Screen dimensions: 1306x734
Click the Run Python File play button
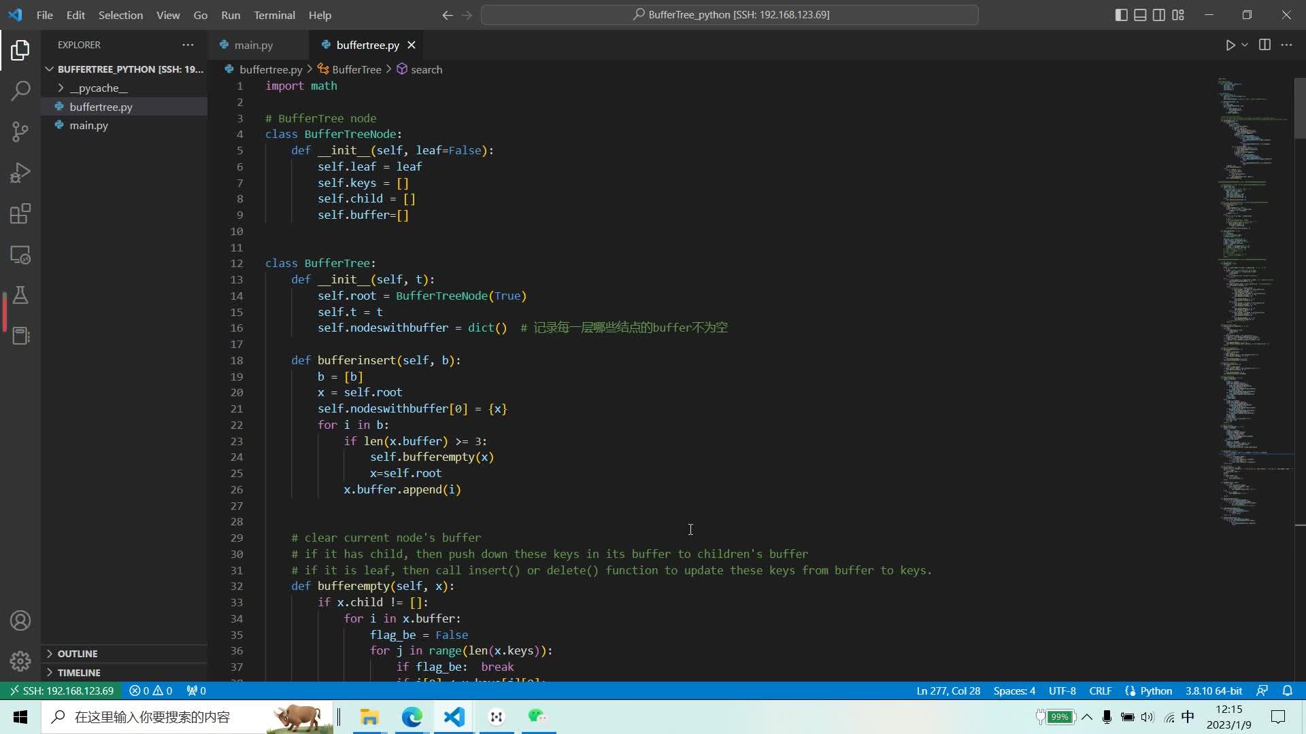tap(1230, 45)
